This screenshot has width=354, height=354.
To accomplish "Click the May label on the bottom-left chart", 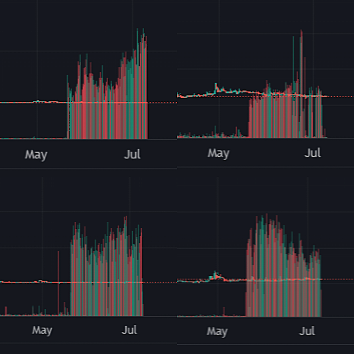I will coord(42,331).
